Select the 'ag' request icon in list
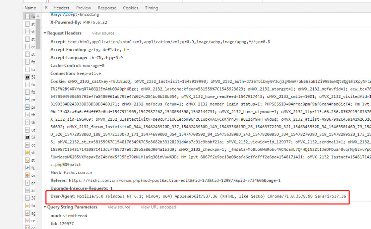Image resolution: width=371 pixels, height=229 pixels. coord(30,213)
